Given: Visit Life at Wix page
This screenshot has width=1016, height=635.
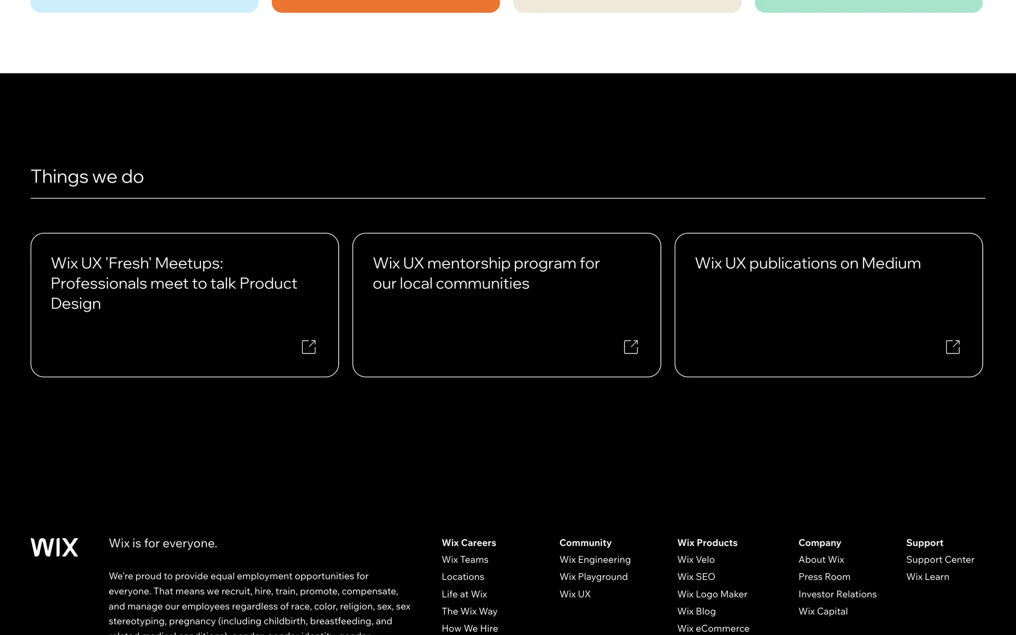Looking at the screenshot, I should [464, 594].
